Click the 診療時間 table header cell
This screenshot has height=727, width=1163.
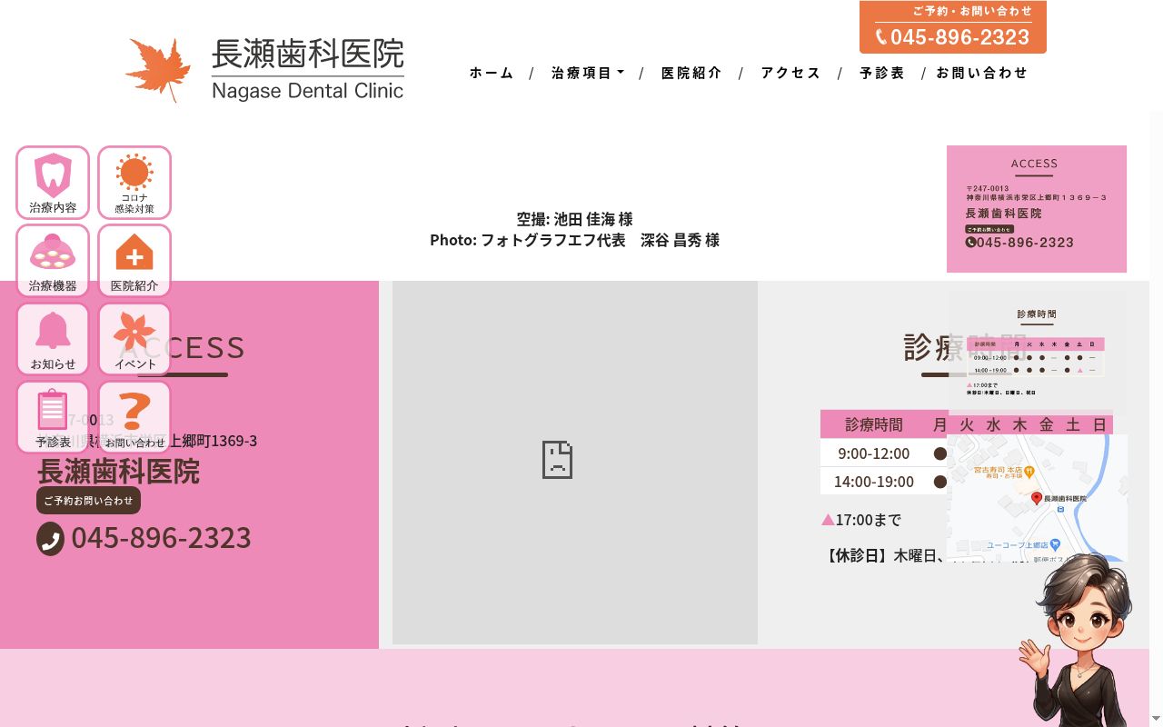coord(874,424)
